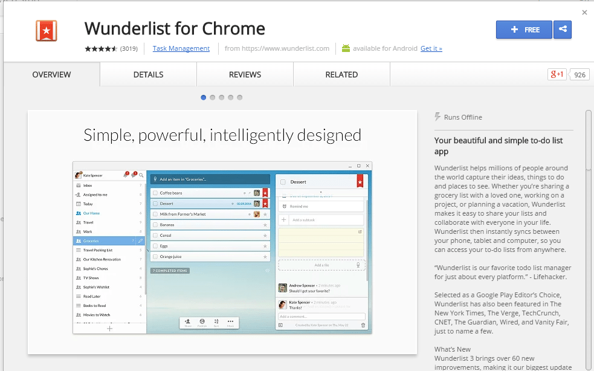This screenshot has width=594, height=371.
Task: Click the share icon button
Action: coord(563,30)
